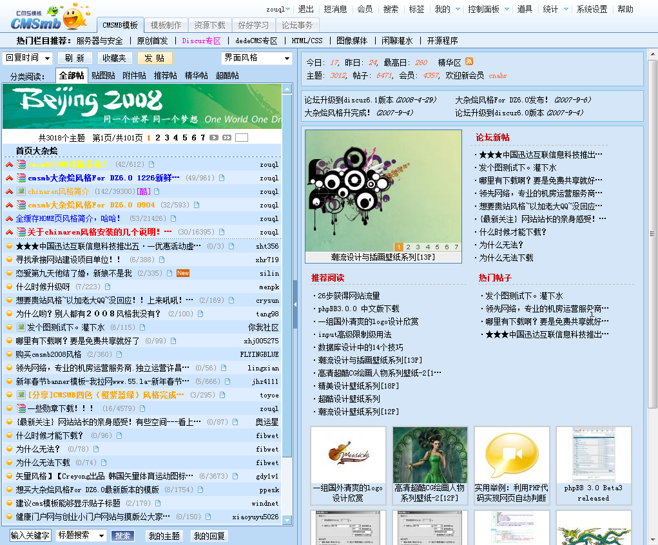Click the stacked-books icon on 一些勋章下载 thread

21,408
